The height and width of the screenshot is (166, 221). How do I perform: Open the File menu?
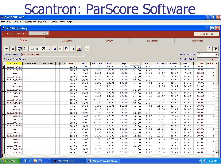pos(3,22)
